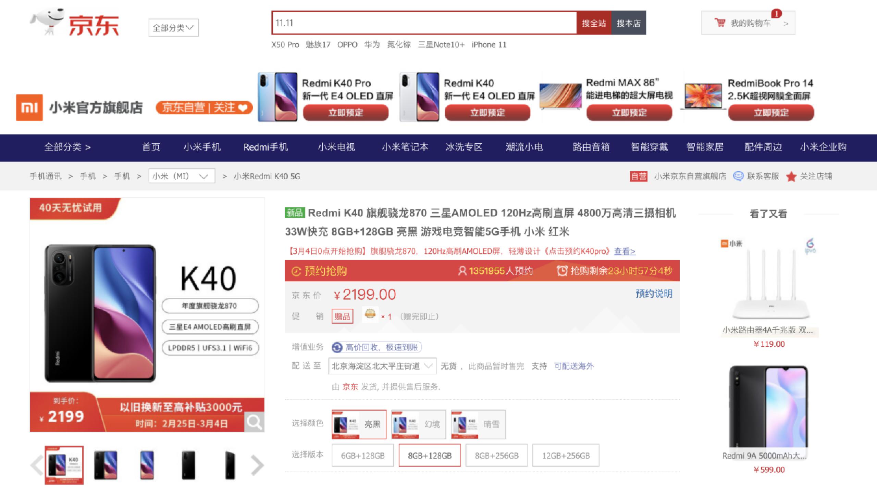Click the red star 关注店铺 icon
This screenshot has height=488, width=877.
(791, 177)
